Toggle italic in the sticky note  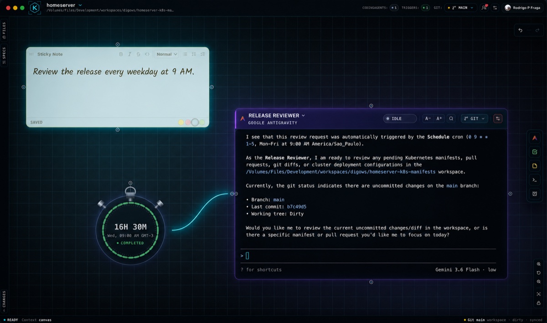coord(129,54)
